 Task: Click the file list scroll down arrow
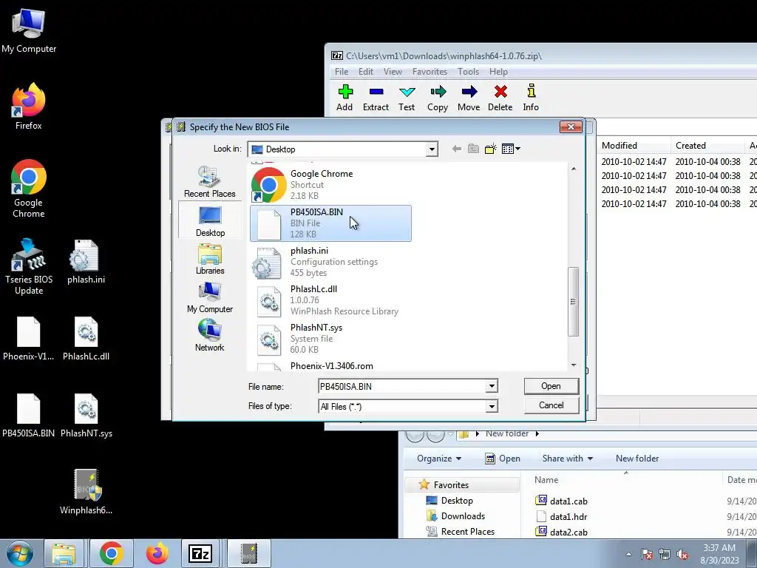pyautogui.click(x=574, y=365)
